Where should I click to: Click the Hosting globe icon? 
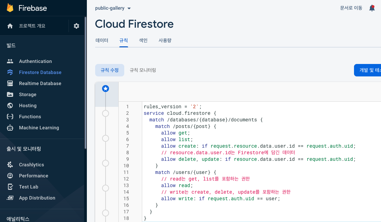[10, 105]
